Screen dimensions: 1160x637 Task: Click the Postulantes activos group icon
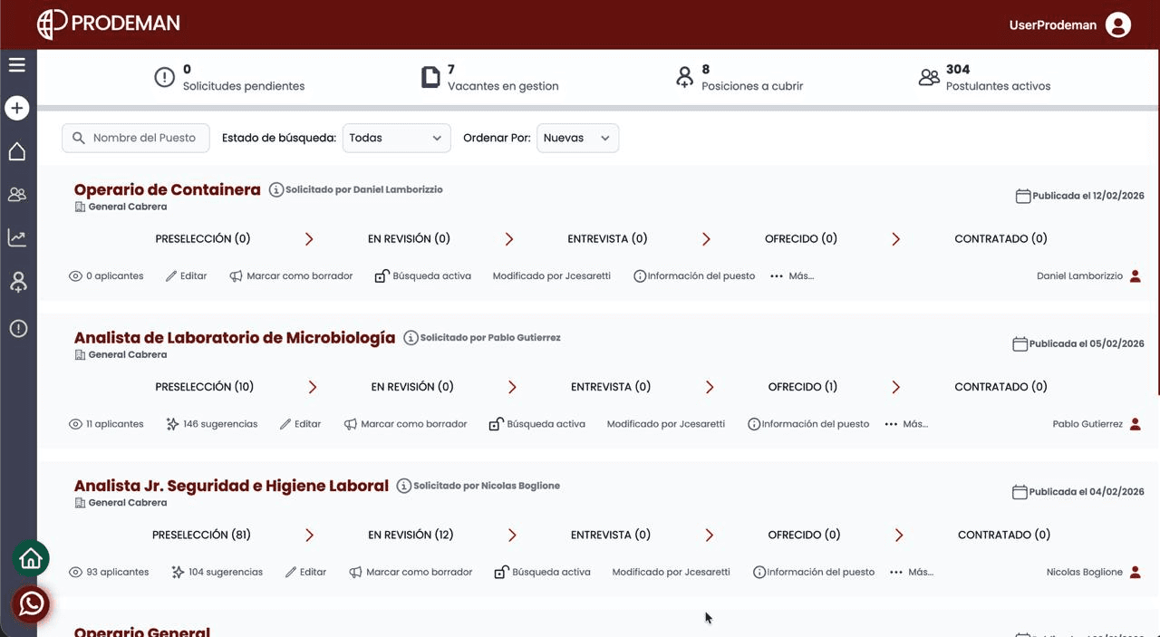pyautogui.click(x=929, y=77)
